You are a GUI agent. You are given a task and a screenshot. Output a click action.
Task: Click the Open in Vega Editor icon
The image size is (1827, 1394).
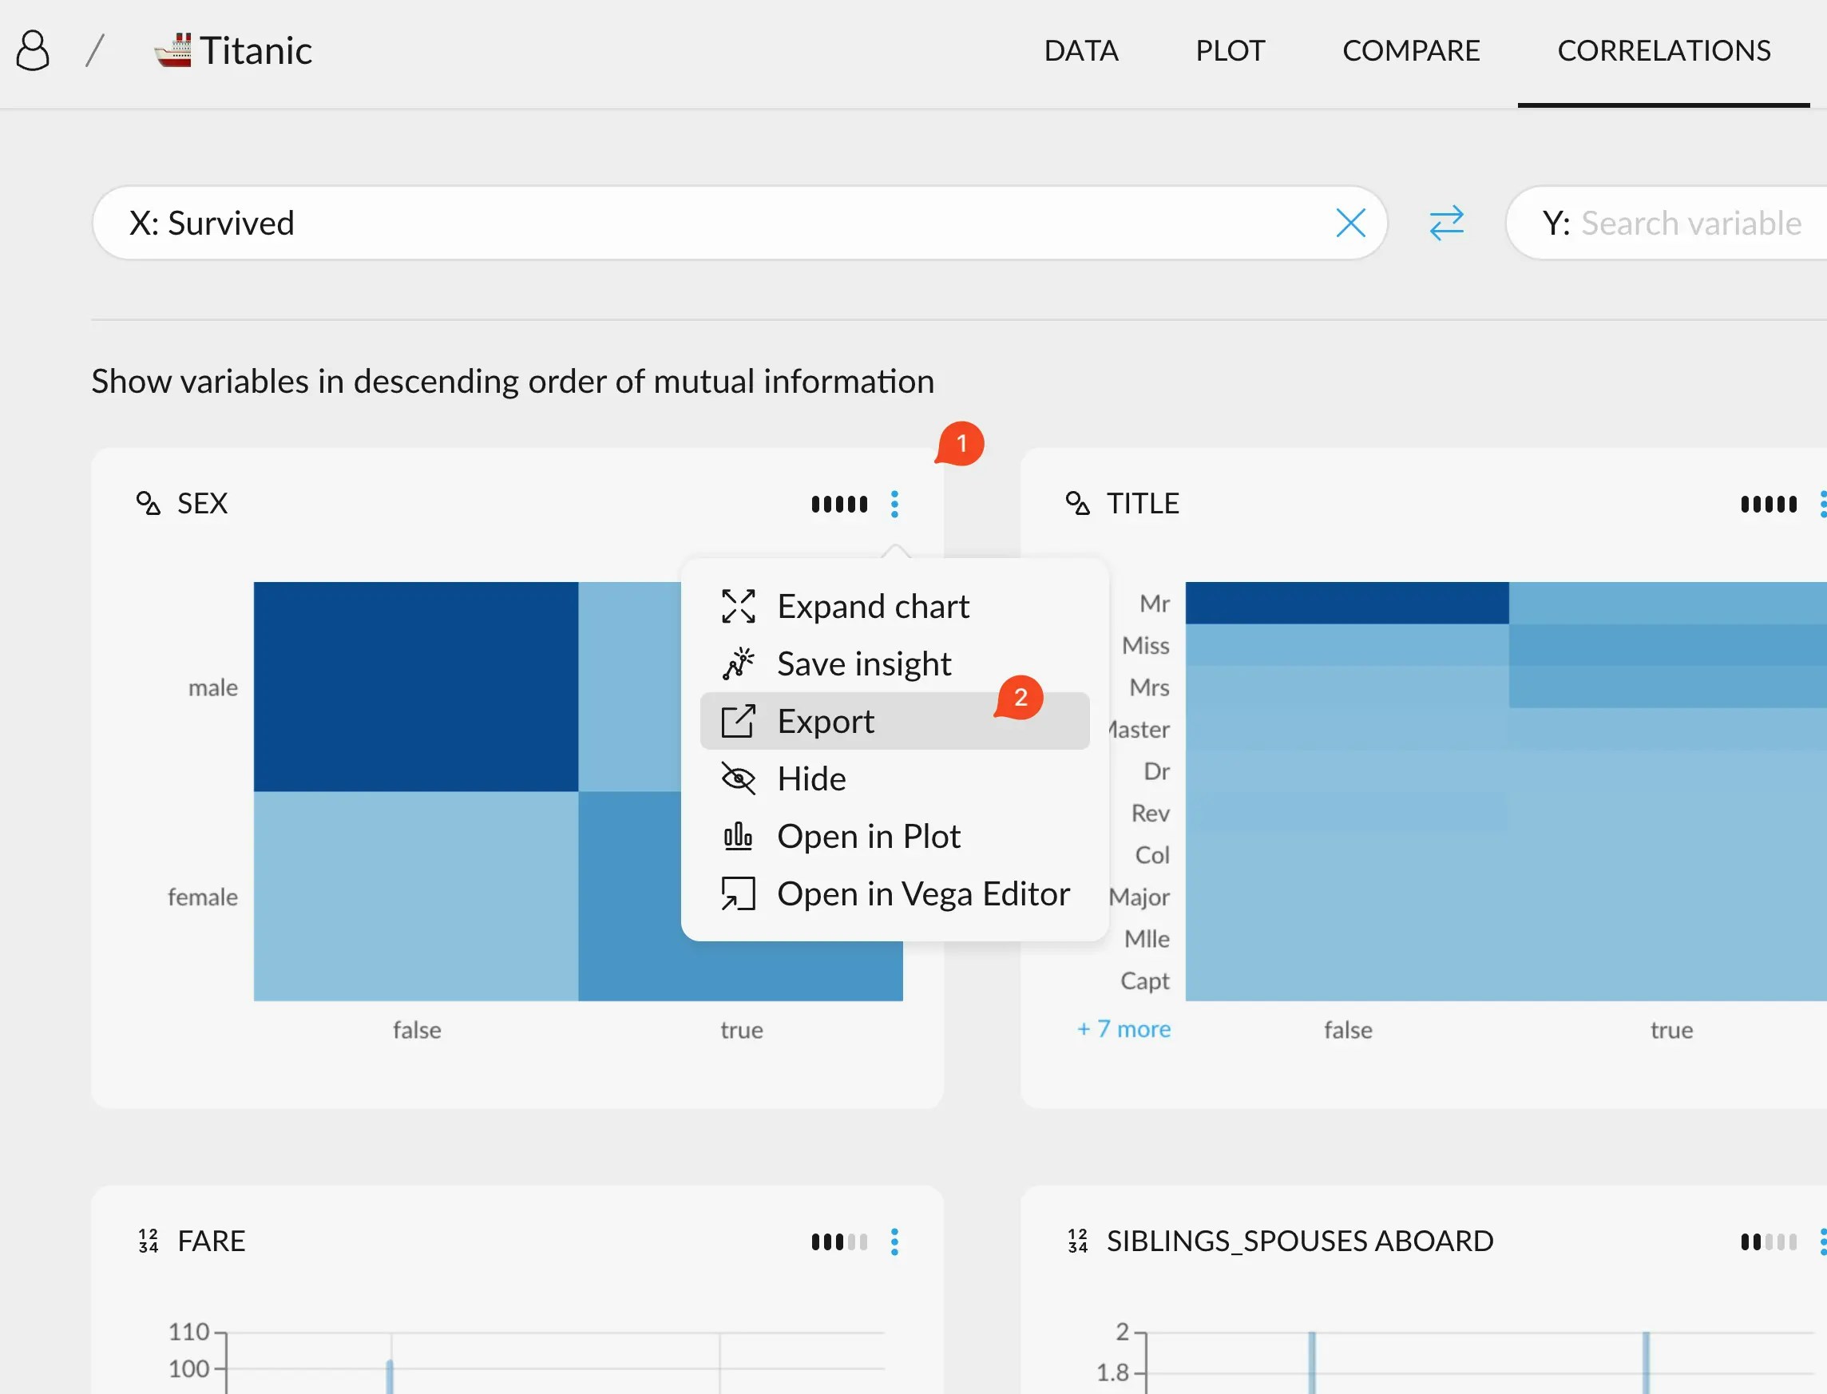point(738,893)
